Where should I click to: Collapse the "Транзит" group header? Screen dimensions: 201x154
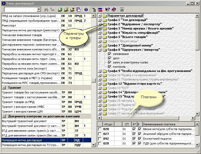click(x=5, y=87)
